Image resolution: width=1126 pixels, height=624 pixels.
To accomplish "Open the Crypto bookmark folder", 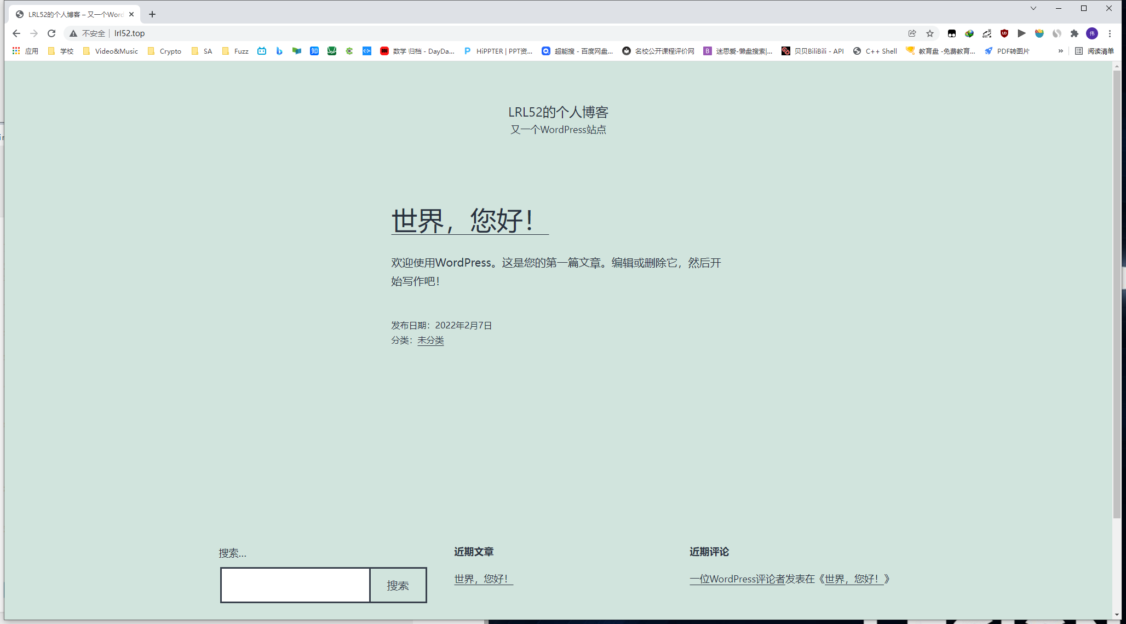I will pyautogui.click(x=165, y=51).
